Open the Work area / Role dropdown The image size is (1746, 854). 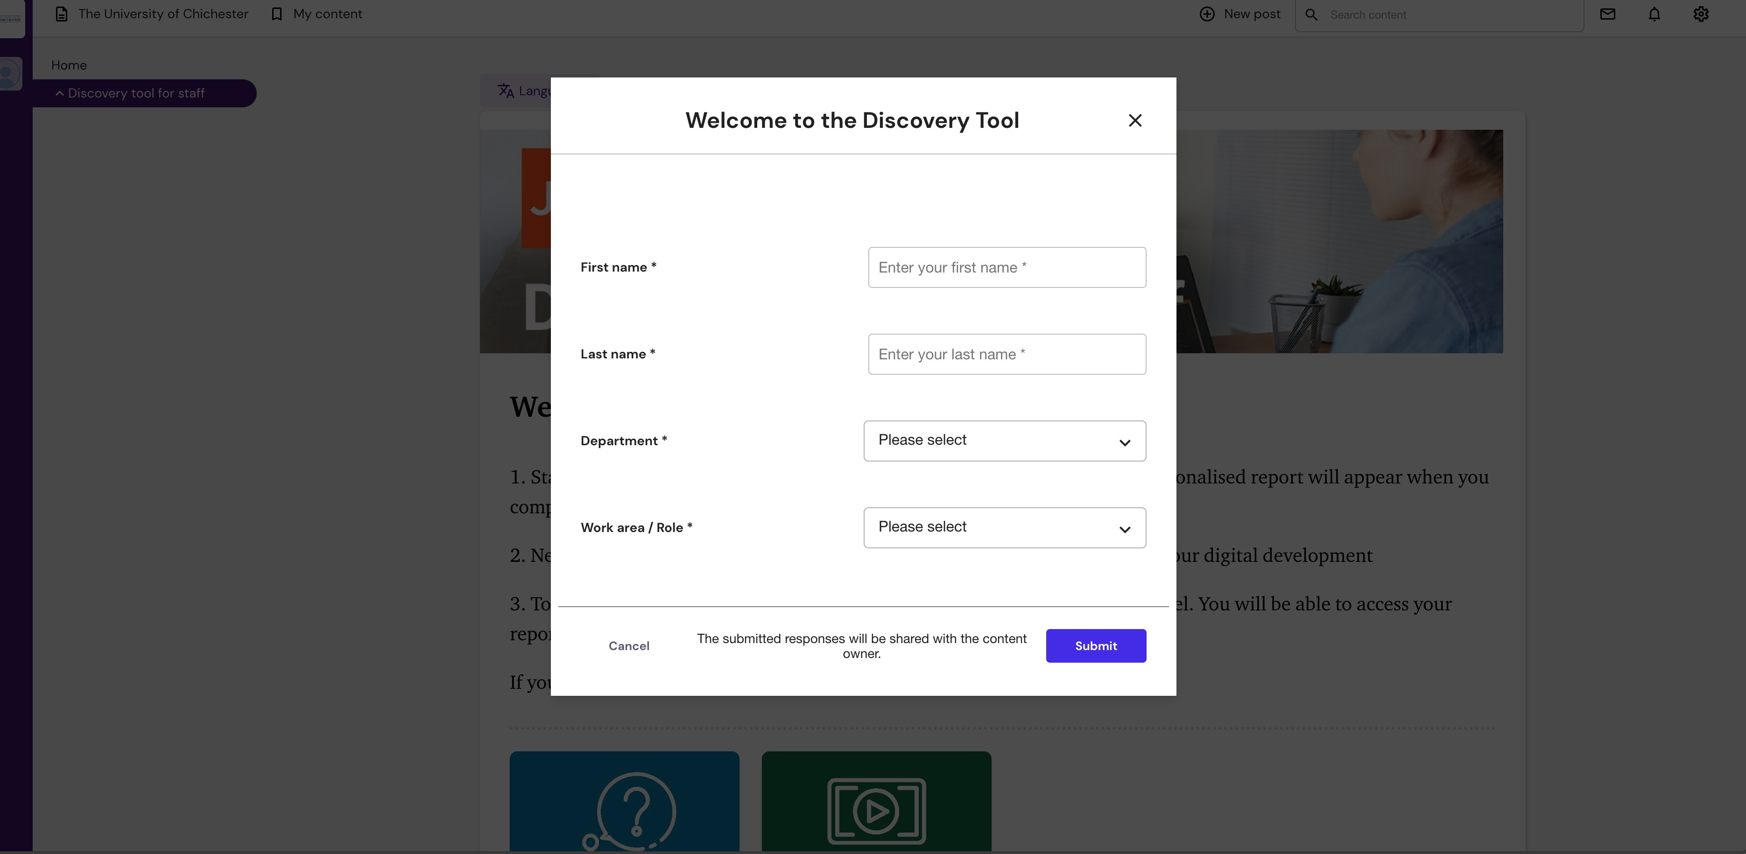pyautogui.click(x=1005, y=527)
